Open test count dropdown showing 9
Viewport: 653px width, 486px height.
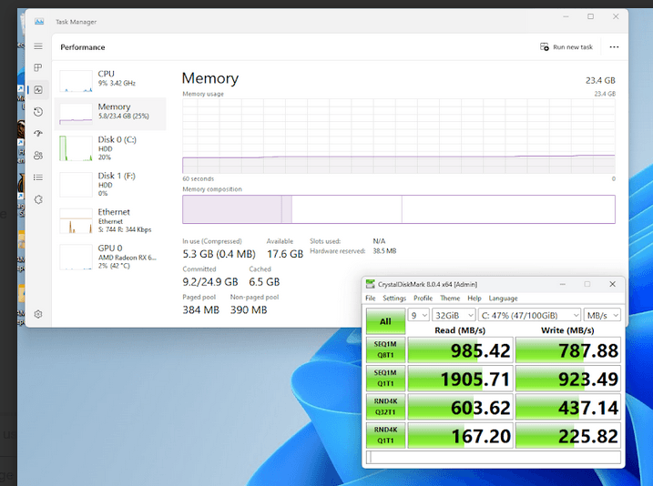click(x=418, y=316)
